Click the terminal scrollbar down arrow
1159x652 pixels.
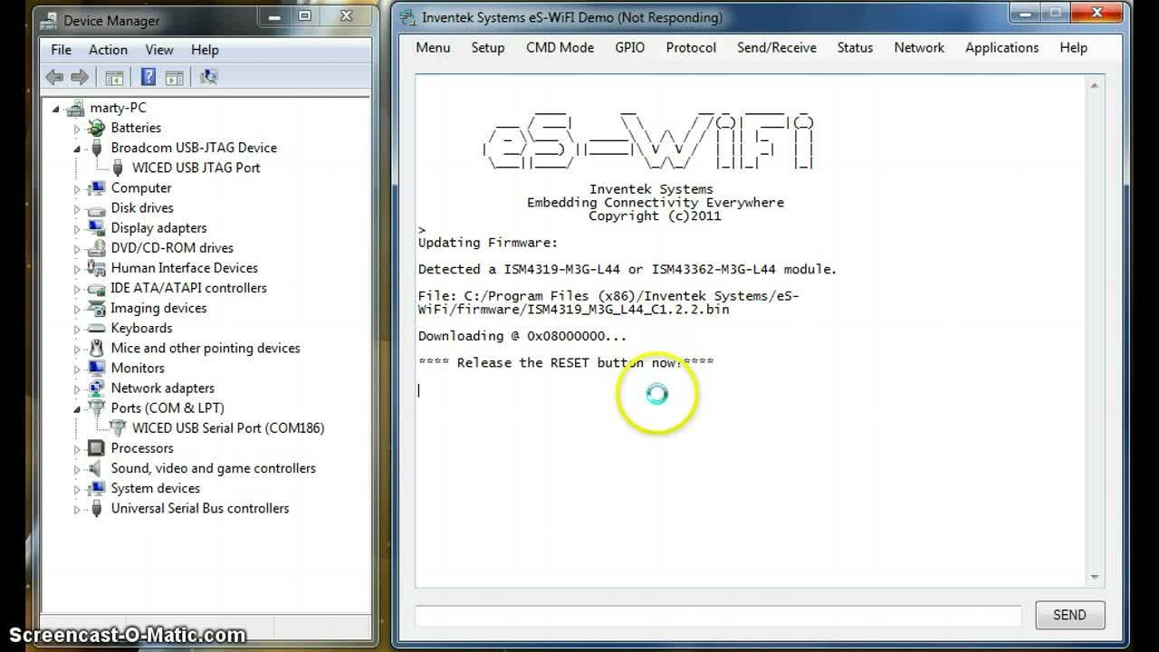pyautogui.click(x=1095, y=577)
